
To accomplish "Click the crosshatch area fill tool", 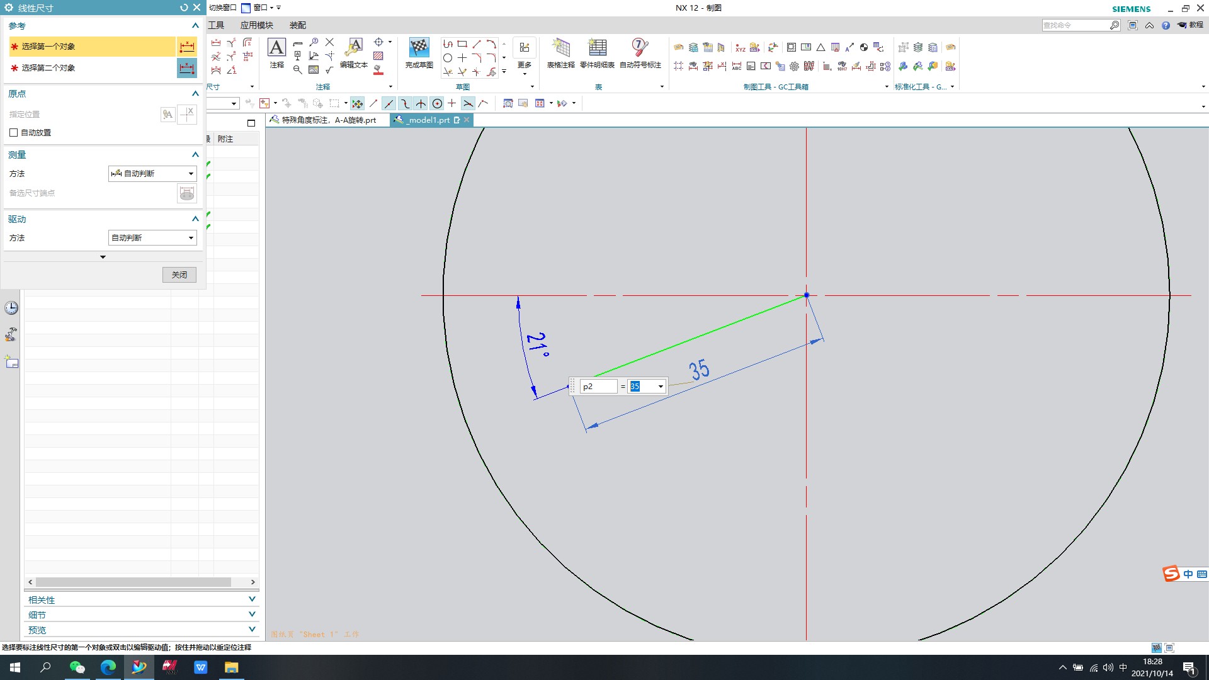I will coord(378,56).
